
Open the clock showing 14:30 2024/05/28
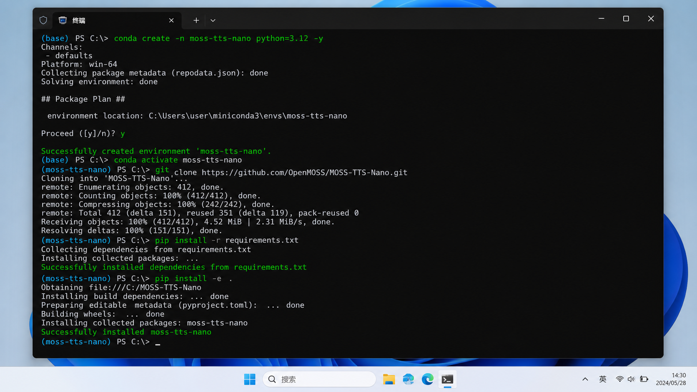tap(671, 379)
